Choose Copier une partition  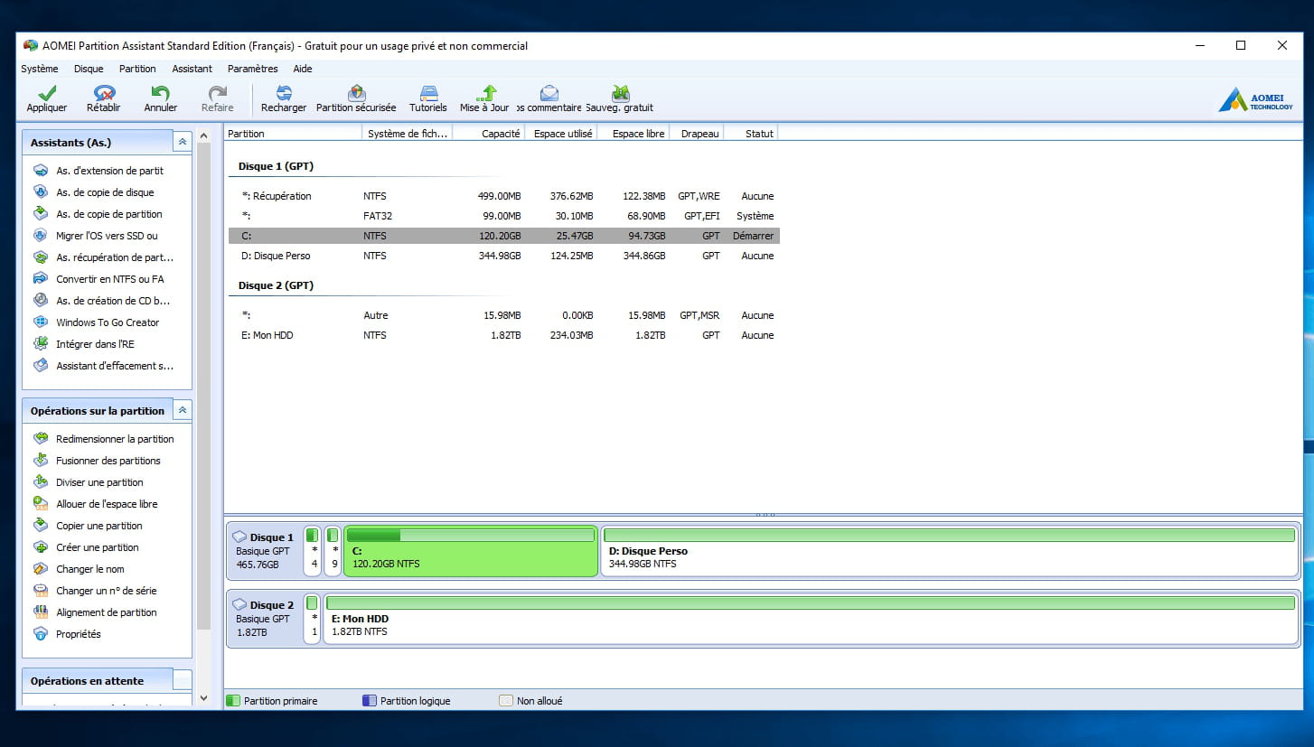(99, 526)
